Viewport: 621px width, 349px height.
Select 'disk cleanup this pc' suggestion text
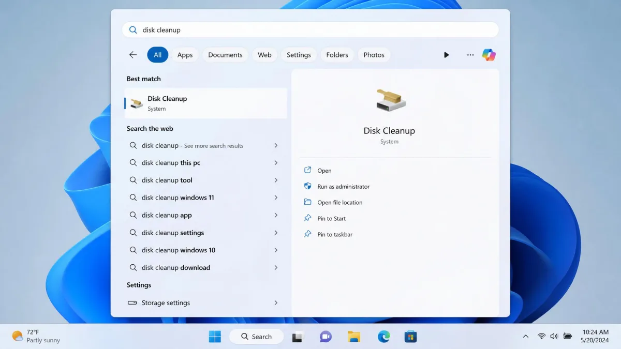tap(171, 163)
